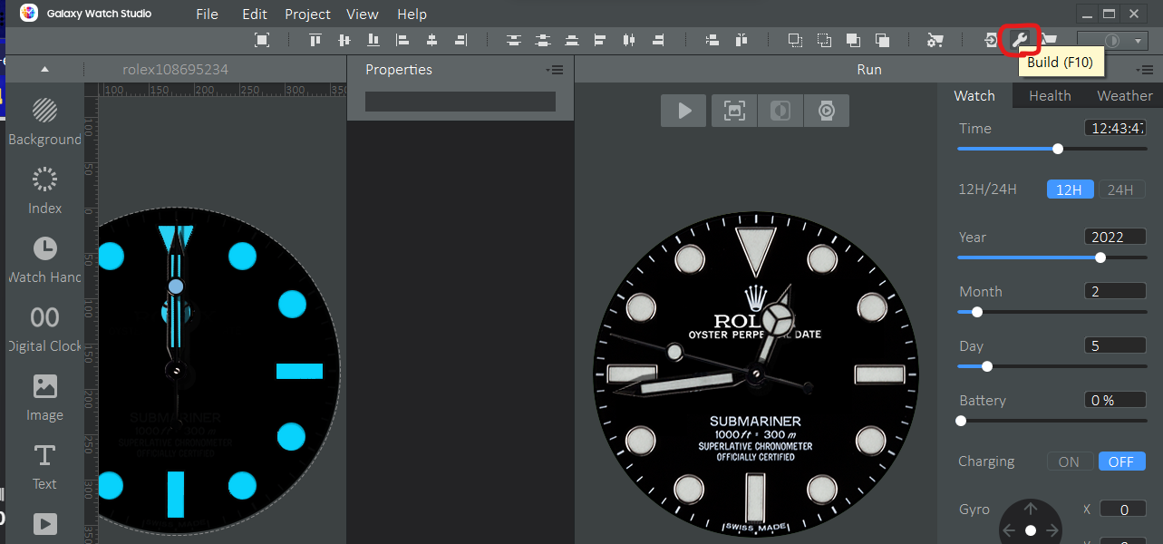This screenshot has height=544, width=1163.
Task: Switch to the Weather tab
Action: click(x=1125, y=95)
